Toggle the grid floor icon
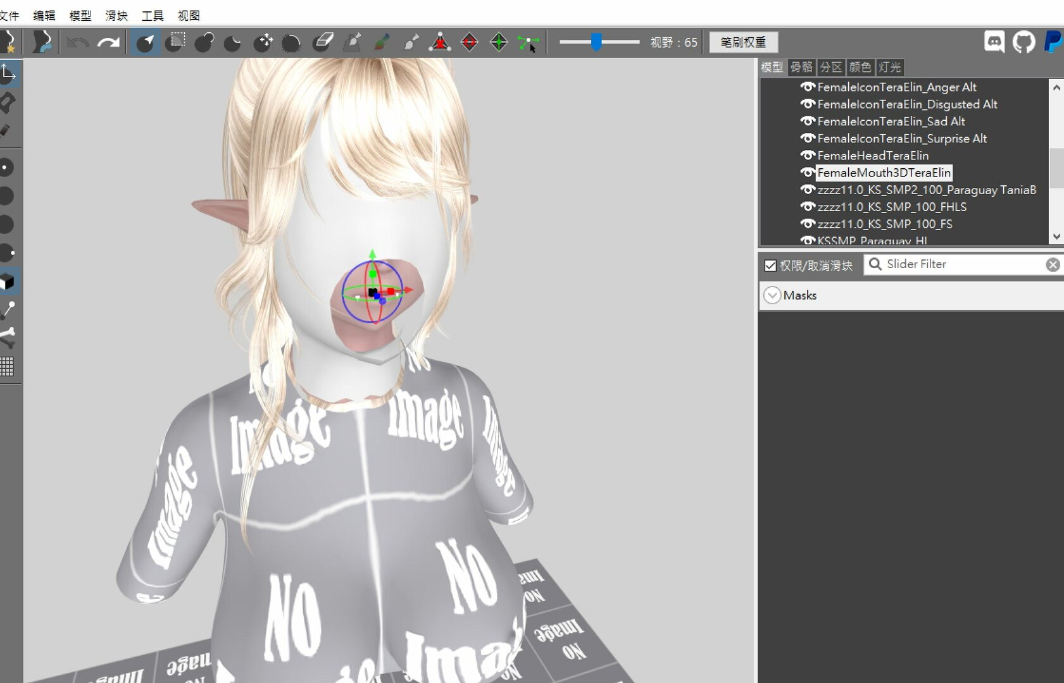The image size is (1064, 683). coord(7,366)
